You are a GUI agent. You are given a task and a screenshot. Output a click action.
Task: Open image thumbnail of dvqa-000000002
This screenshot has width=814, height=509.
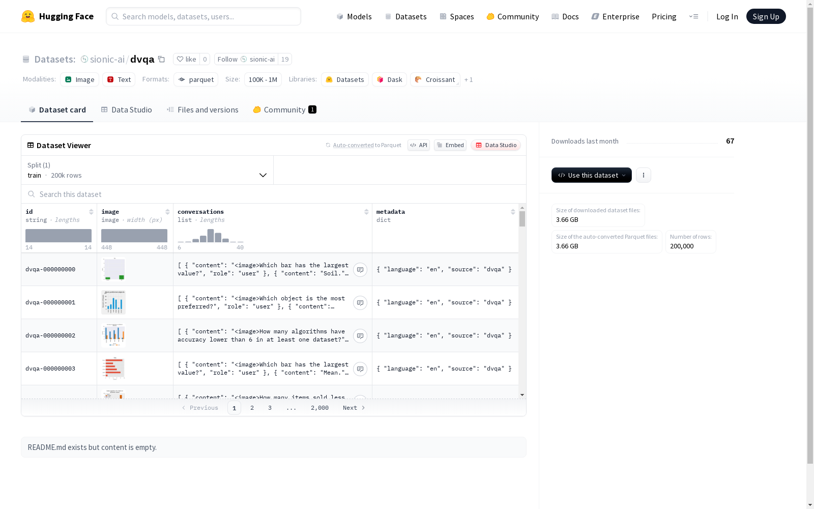point(113,335)
